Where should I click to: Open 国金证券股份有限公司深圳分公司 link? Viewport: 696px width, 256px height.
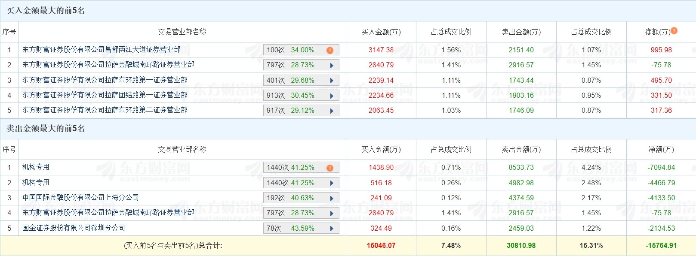74,228
